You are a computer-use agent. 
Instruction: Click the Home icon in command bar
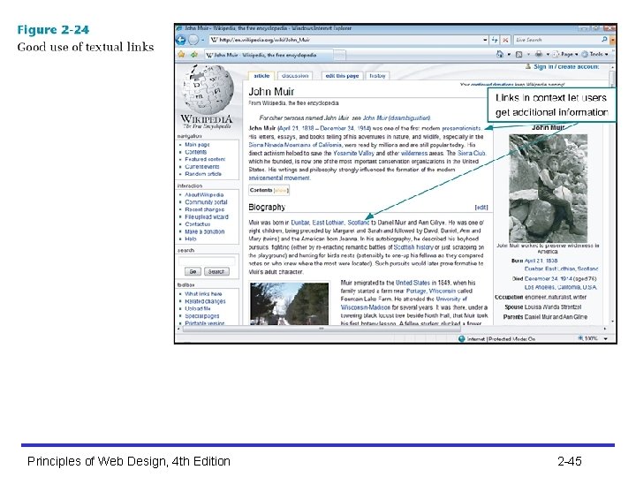click(x=500, y=54)
